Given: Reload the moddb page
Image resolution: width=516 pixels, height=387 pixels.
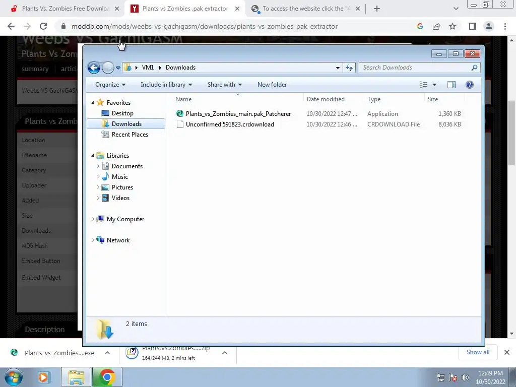Looking at the screenshot, I should click(43, 26).
